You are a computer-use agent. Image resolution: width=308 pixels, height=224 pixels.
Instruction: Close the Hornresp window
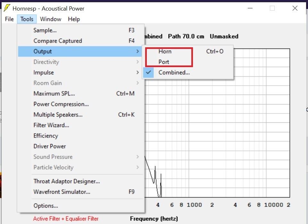(295, 8)
